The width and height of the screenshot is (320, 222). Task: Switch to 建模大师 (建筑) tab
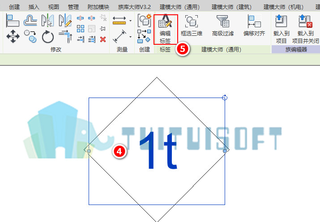232,7
